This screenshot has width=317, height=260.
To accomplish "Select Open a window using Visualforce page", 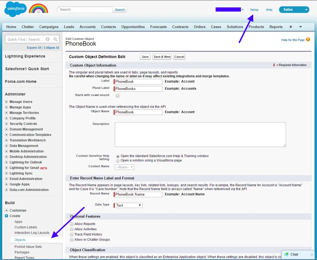I will coord(118,161).
